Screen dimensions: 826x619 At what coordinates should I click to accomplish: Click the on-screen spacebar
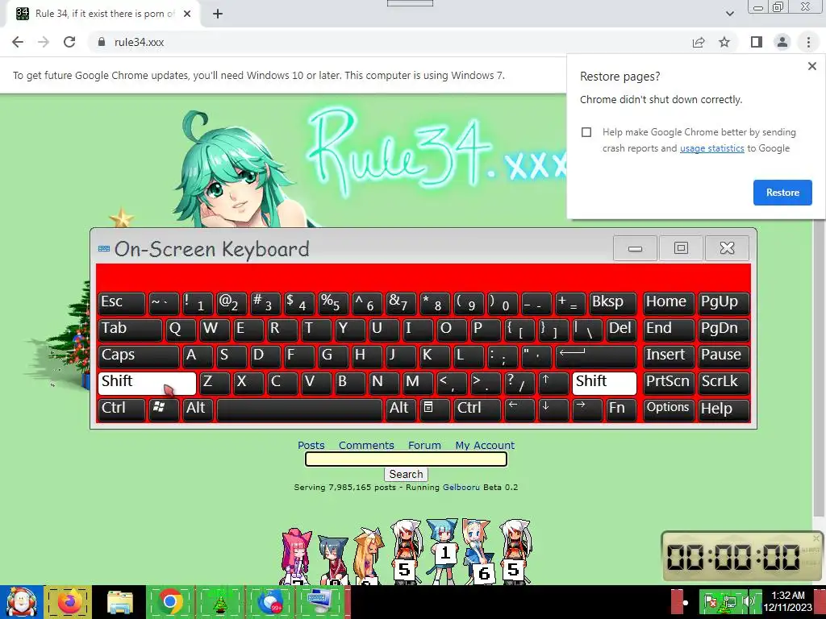coord(299,409)
